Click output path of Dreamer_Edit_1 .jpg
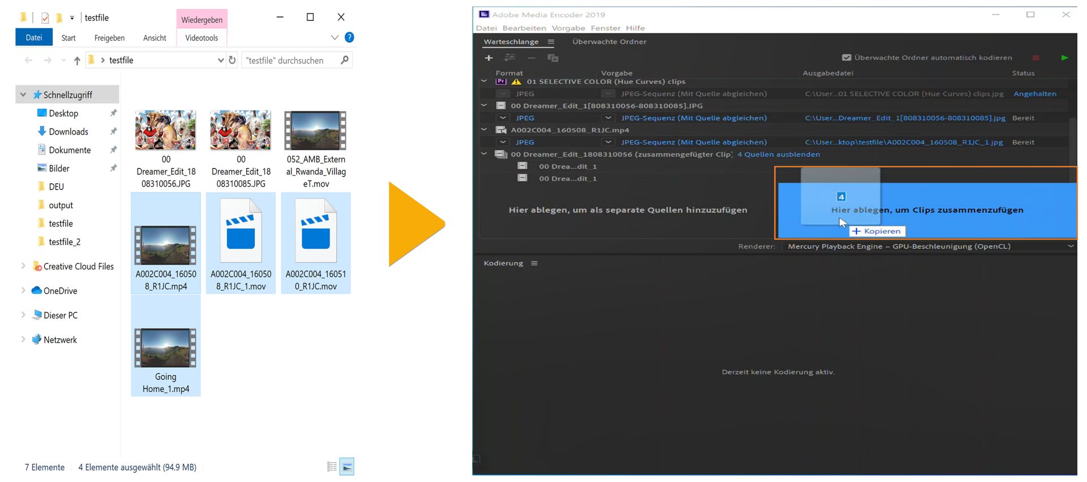 905,118
